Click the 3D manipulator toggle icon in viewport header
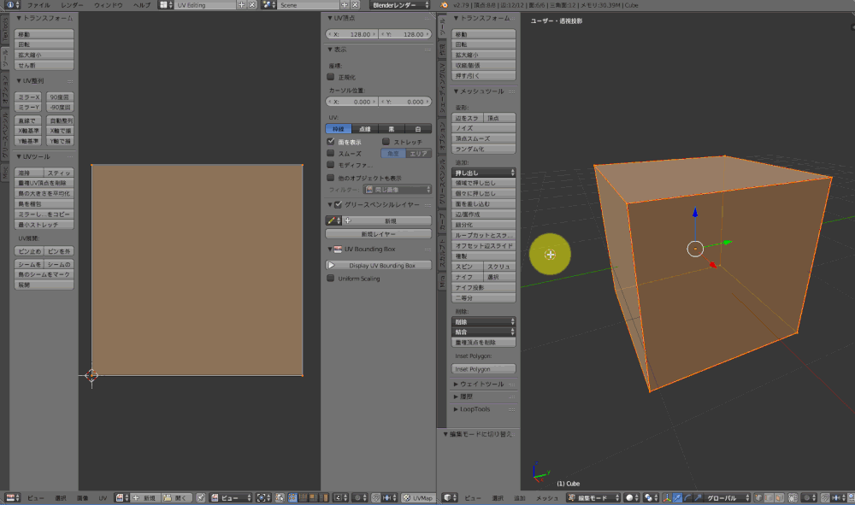 (x=665, y=497)
